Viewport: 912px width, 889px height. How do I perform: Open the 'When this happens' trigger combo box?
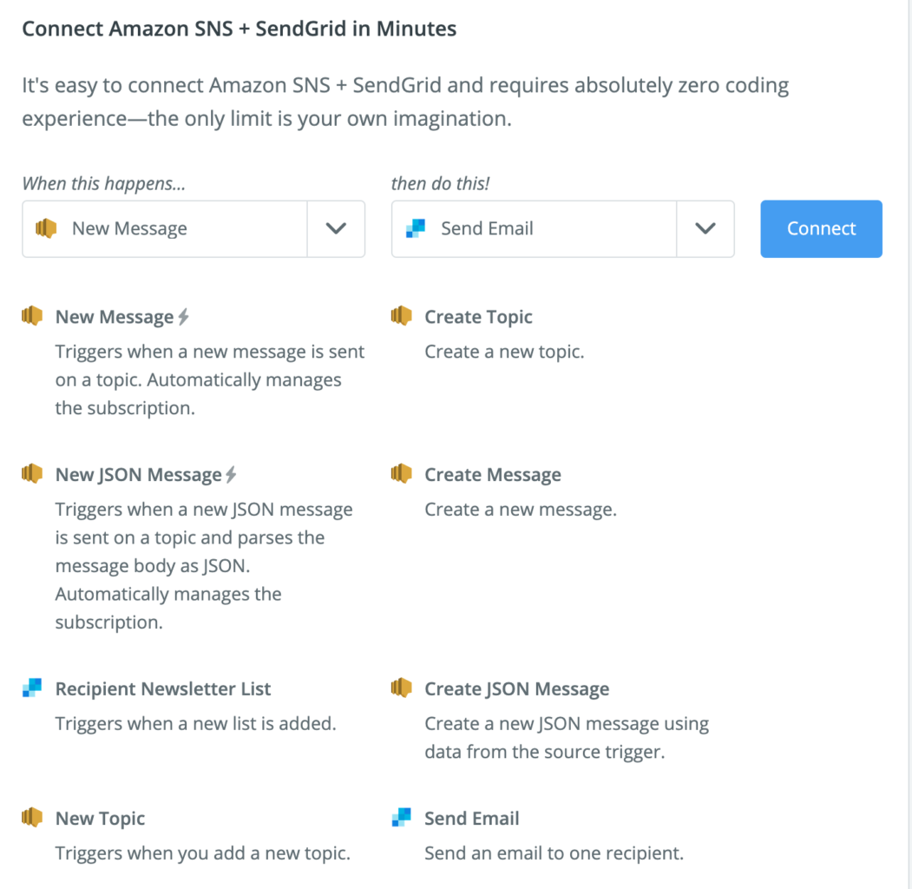(x=165, y=229)
